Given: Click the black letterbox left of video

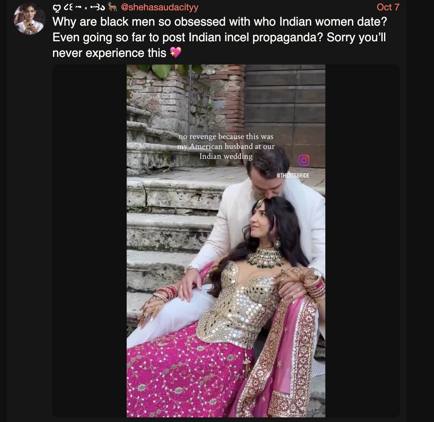Looking at the screenshot, I should (x=89, y=241).
